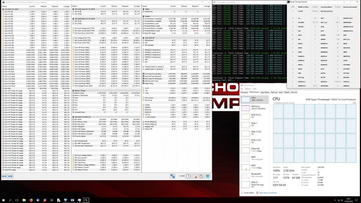Click the 'Physical Memory Load' sensor row
Screen dimensions: 361x203
point(177,31)
